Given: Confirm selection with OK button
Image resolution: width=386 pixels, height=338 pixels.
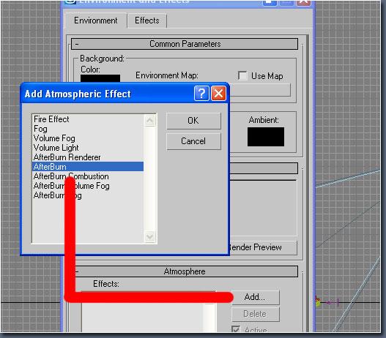Looking at the screenshot, I should (193, 121).
